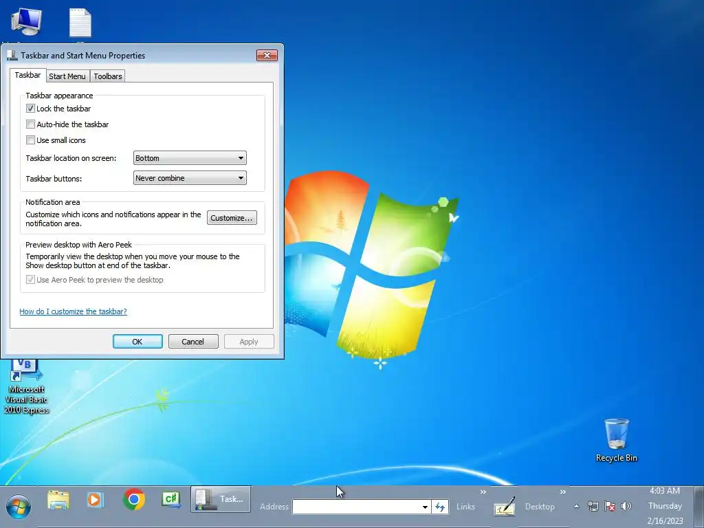Select the text document desktop icon
This screenshot has width=704, height=528.
[x=80, y=23]
